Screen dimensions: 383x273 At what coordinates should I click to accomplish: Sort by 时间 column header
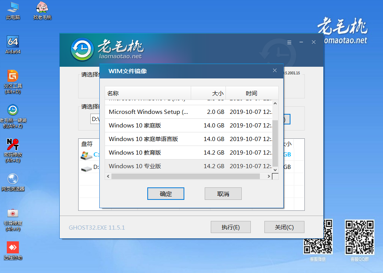[252, 93]
